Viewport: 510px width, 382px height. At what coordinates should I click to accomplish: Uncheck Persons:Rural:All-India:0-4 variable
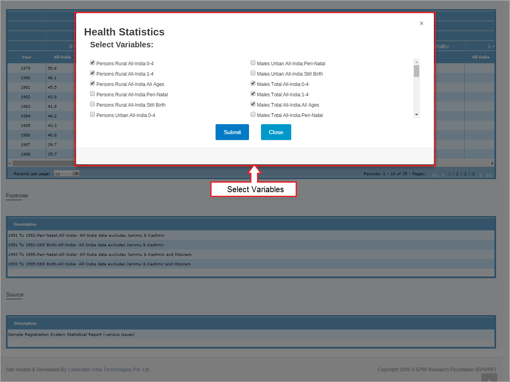click(x=92, y=63)
